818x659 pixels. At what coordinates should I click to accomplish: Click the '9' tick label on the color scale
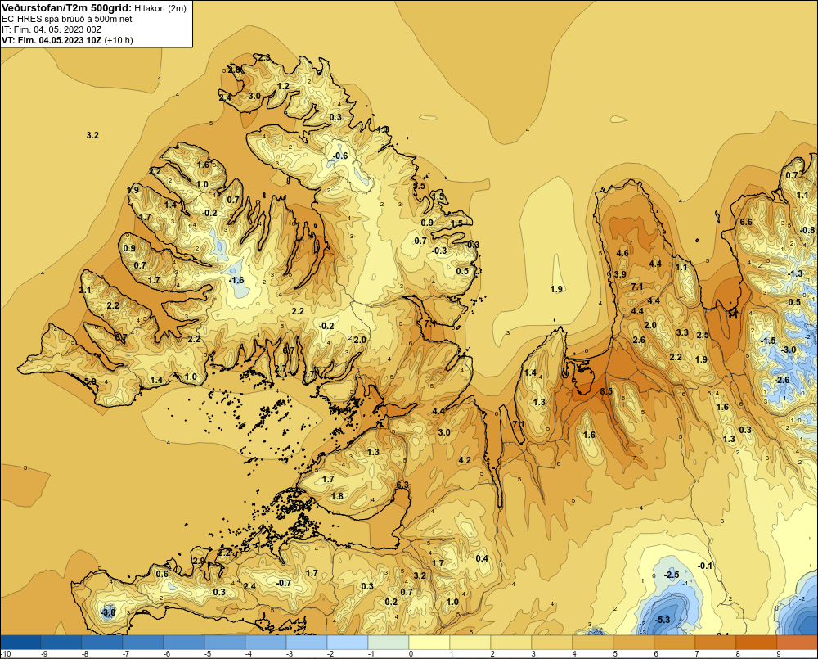click(x=779, y=654)
